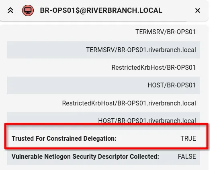This screenshot has height=170, width=217.
Task: Click the TRUE value for constrained delegation
Action: 188,138
